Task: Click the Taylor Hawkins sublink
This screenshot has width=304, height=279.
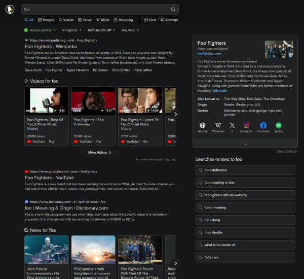Action: (x=78, y=70)
